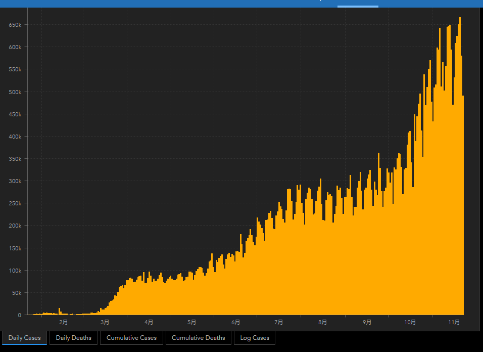Switch to the Daily Cases tab
The image size is (483, 352).
(x=25, y=338)
